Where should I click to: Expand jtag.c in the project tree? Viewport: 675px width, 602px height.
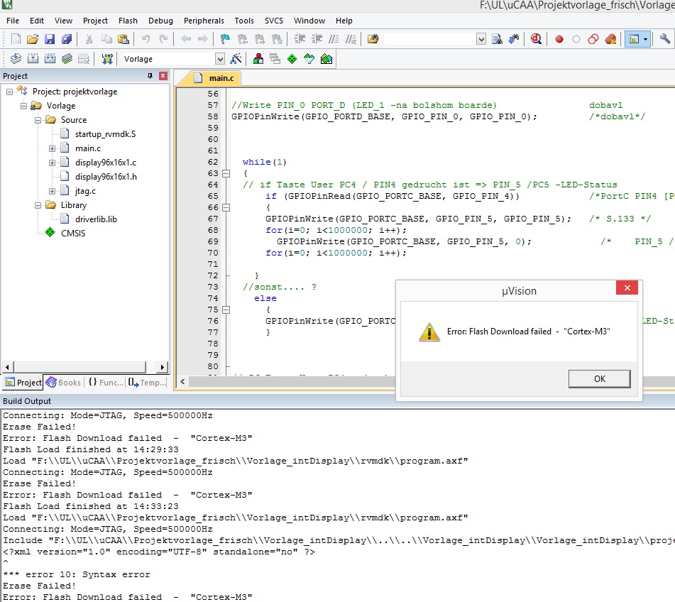pos(52,191)
